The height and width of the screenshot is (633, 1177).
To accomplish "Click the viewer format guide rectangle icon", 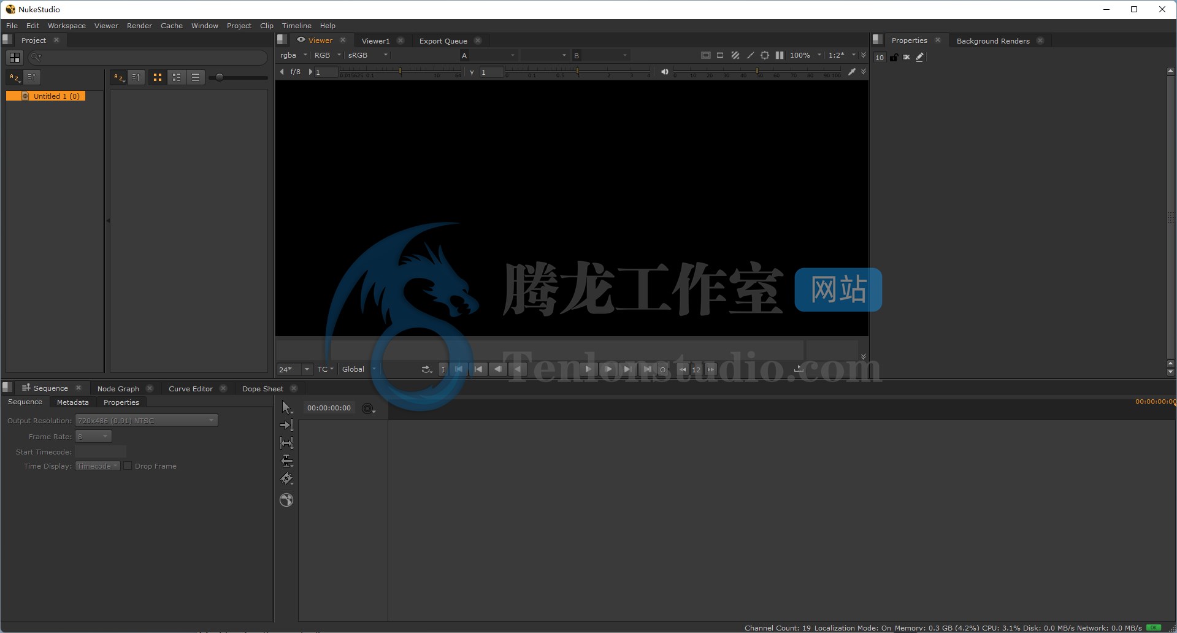I will tap(720, 55).
